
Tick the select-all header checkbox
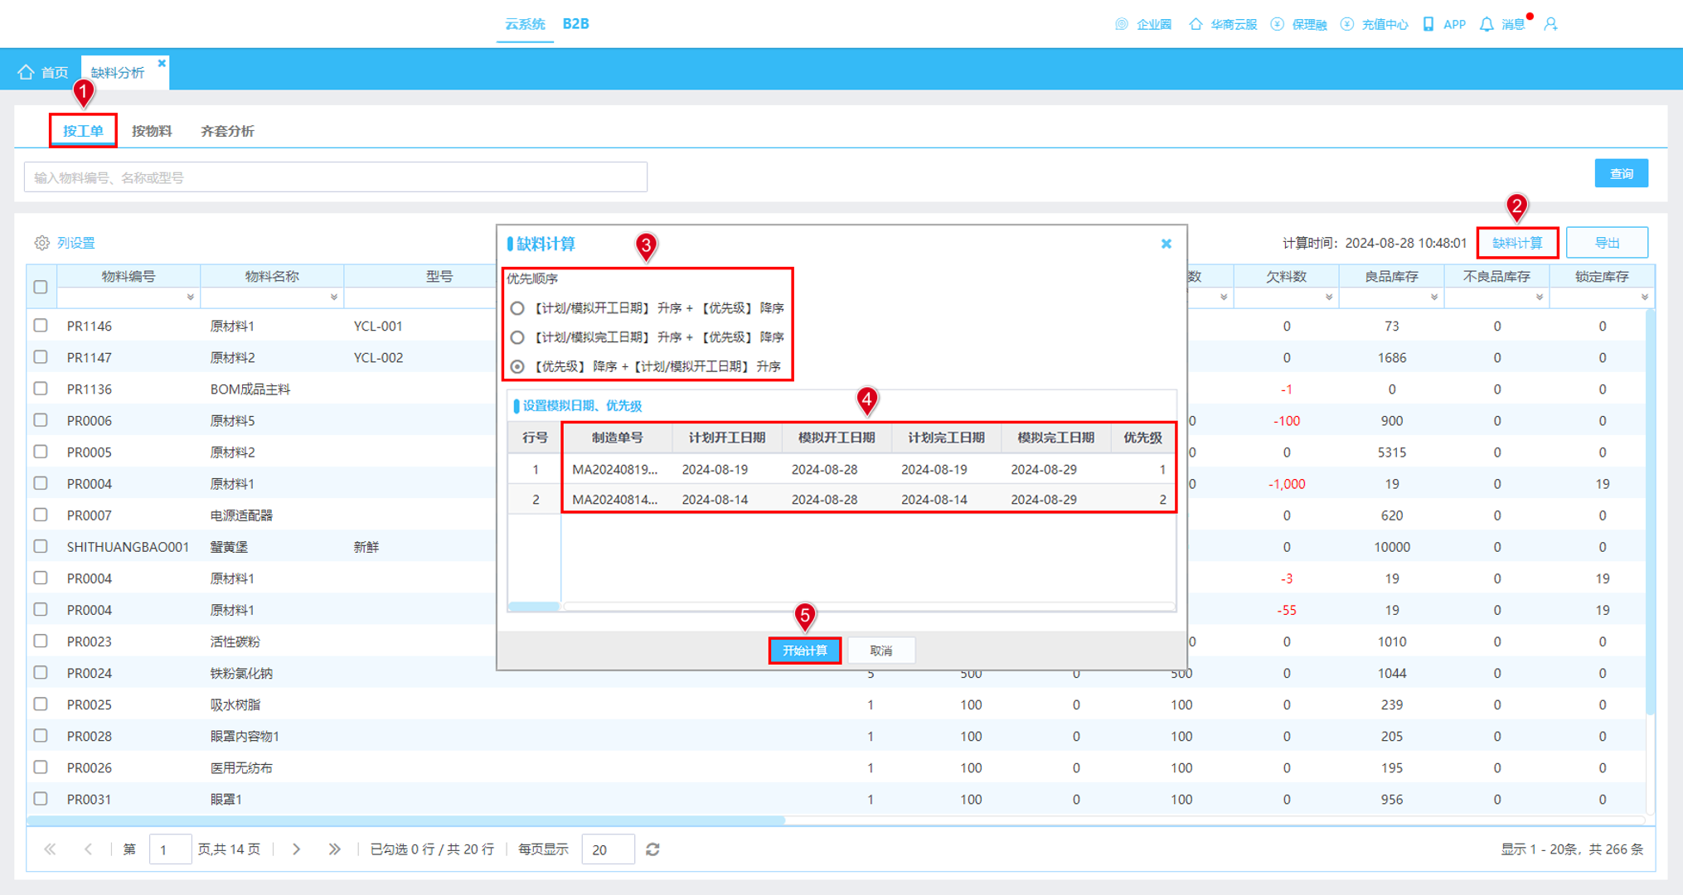[41, 287]
